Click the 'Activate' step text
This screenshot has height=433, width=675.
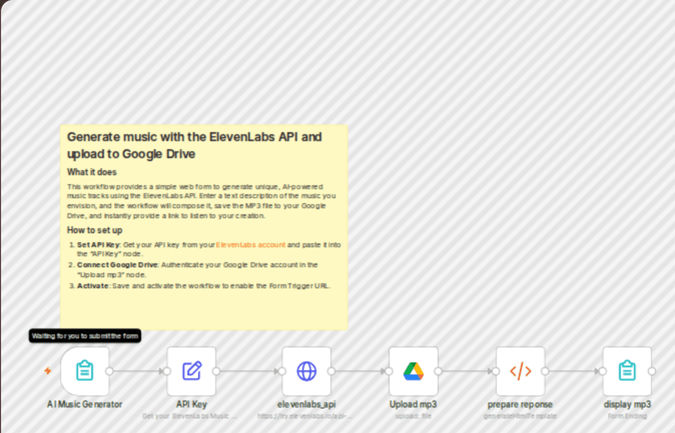click(93, 286)
